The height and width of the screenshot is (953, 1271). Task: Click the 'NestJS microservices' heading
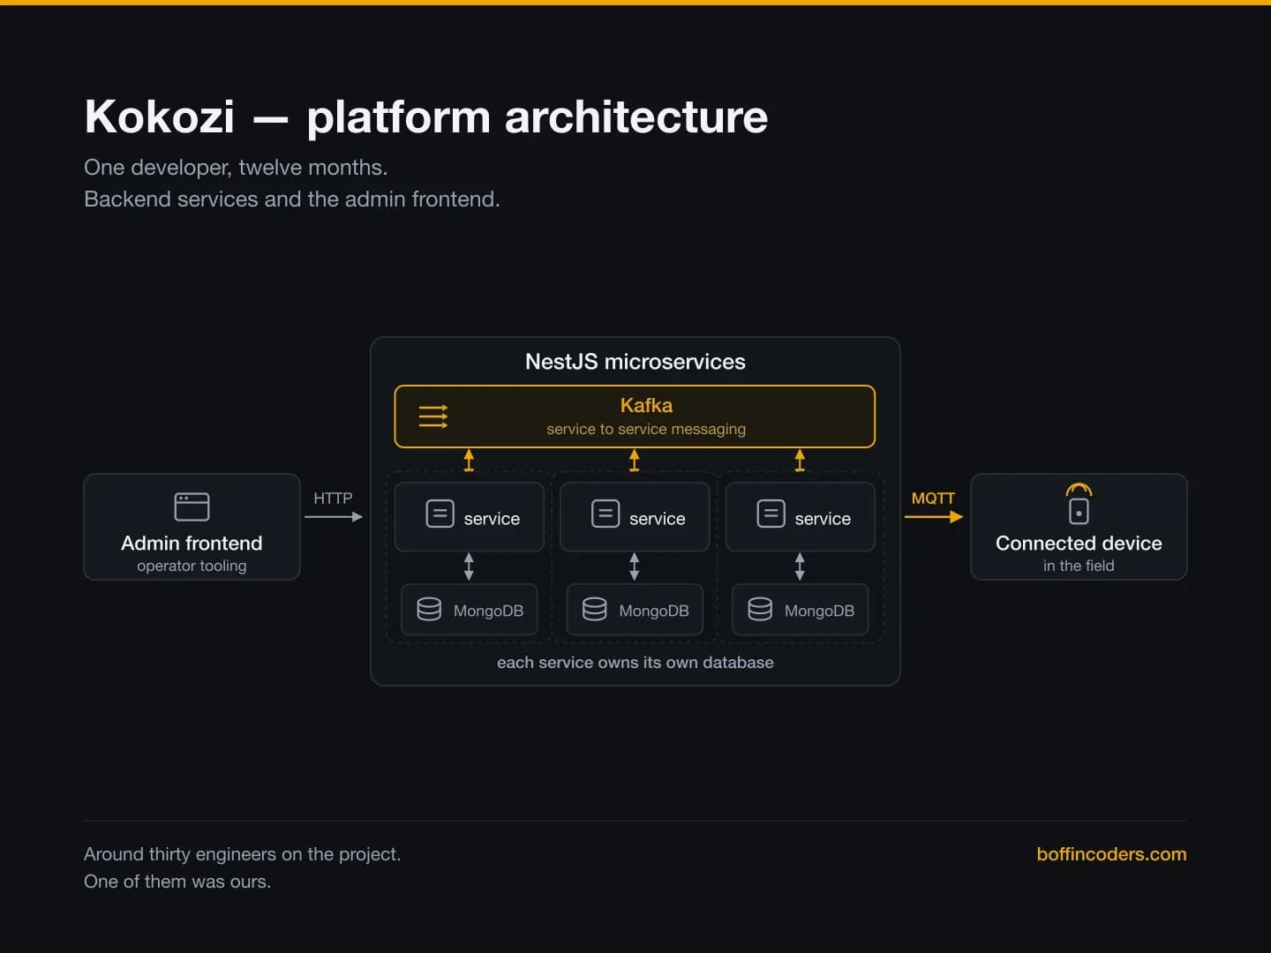click(x=635, y=362)
